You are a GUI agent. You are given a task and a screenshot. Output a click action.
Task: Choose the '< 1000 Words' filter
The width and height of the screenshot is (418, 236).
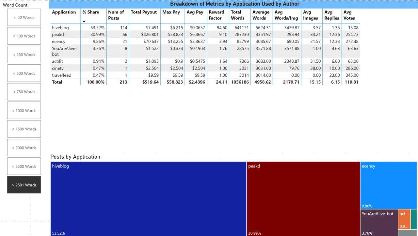tap(24, 111)
